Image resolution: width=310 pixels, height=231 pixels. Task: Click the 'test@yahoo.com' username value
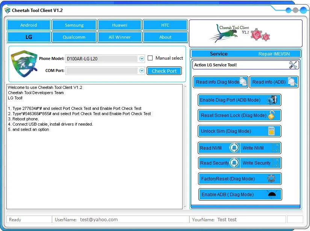[x=99, y=219]
